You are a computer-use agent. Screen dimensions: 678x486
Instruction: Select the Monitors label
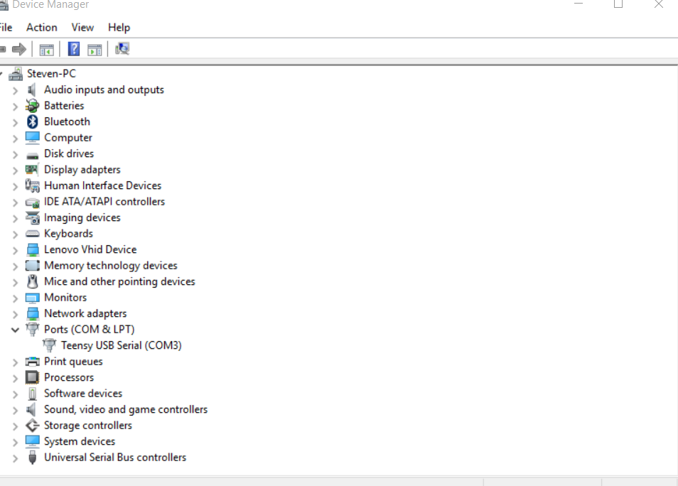tap(65, 298)
